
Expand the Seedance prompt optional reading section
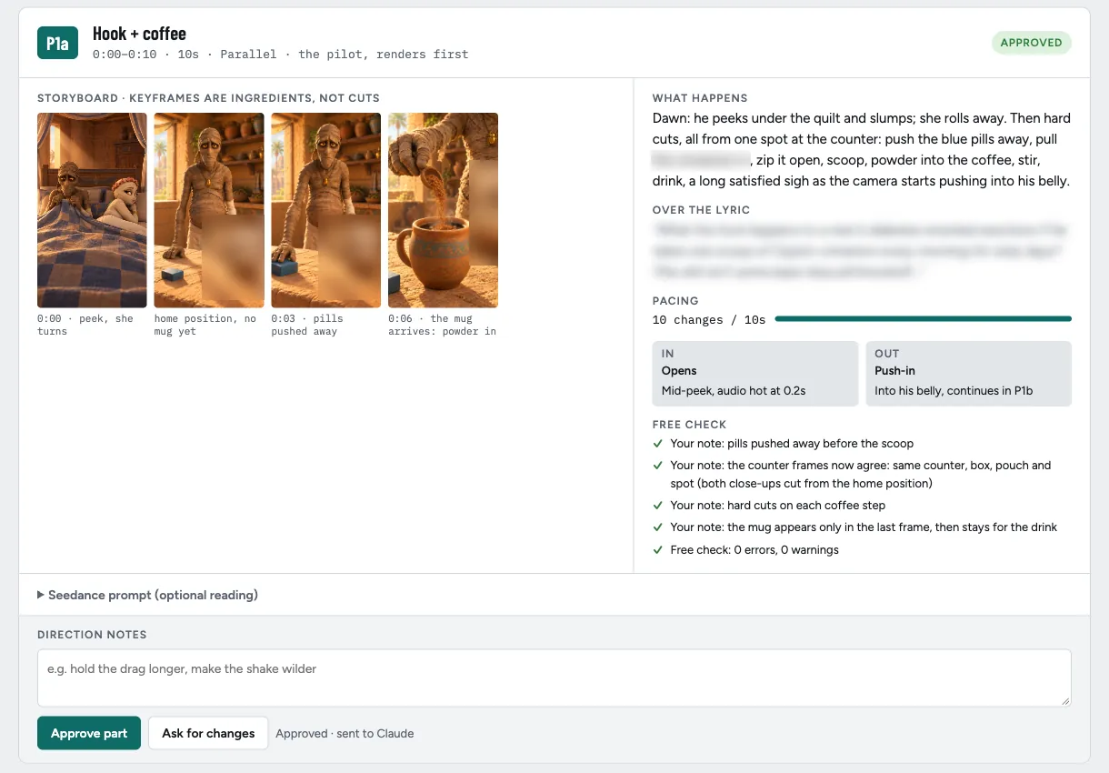(x=147, y=595)
